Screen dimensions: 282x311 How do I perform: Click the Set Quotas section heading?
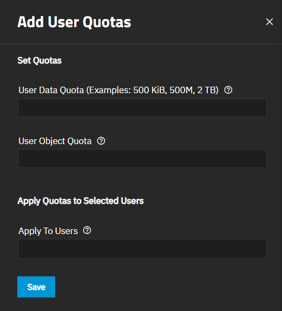click(x=40, y=61)
